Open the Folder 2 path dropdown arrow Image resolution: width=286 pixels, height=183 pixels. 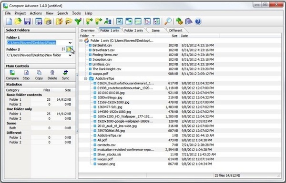(x=70, y=55)
